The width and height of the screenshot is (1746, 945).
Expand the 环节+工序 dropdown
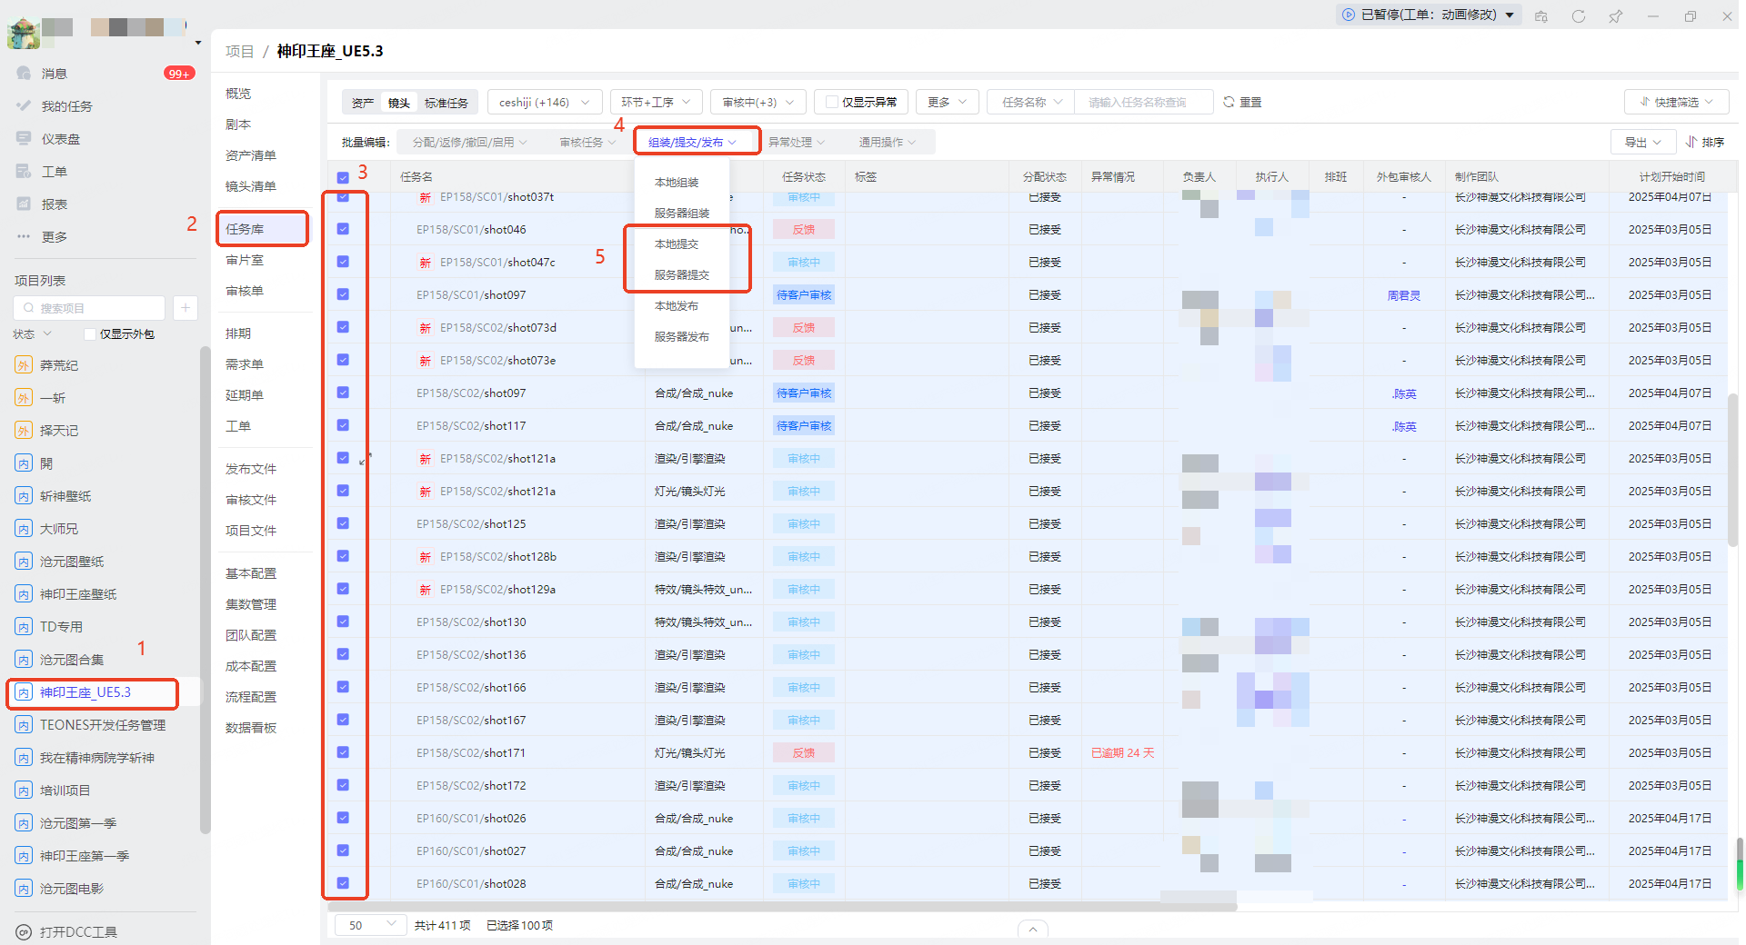click(656, 103)
